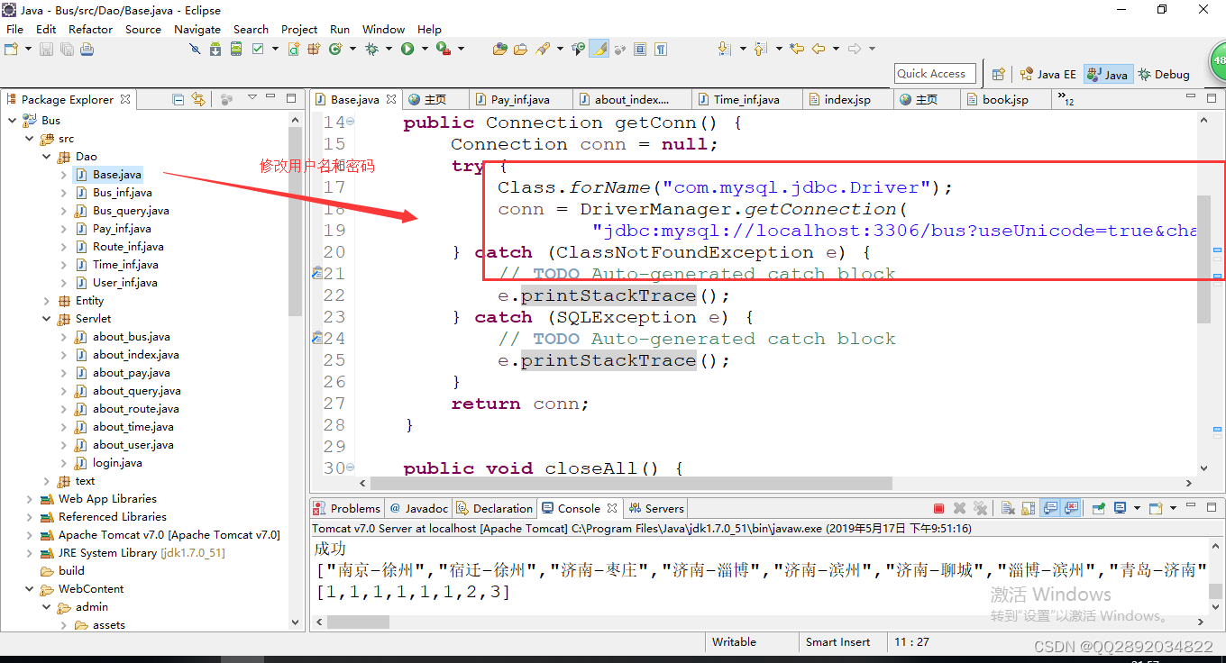This screenshot has width=1226, height=663.
Task: Pin the Console view
Action: click(1098, 508)
